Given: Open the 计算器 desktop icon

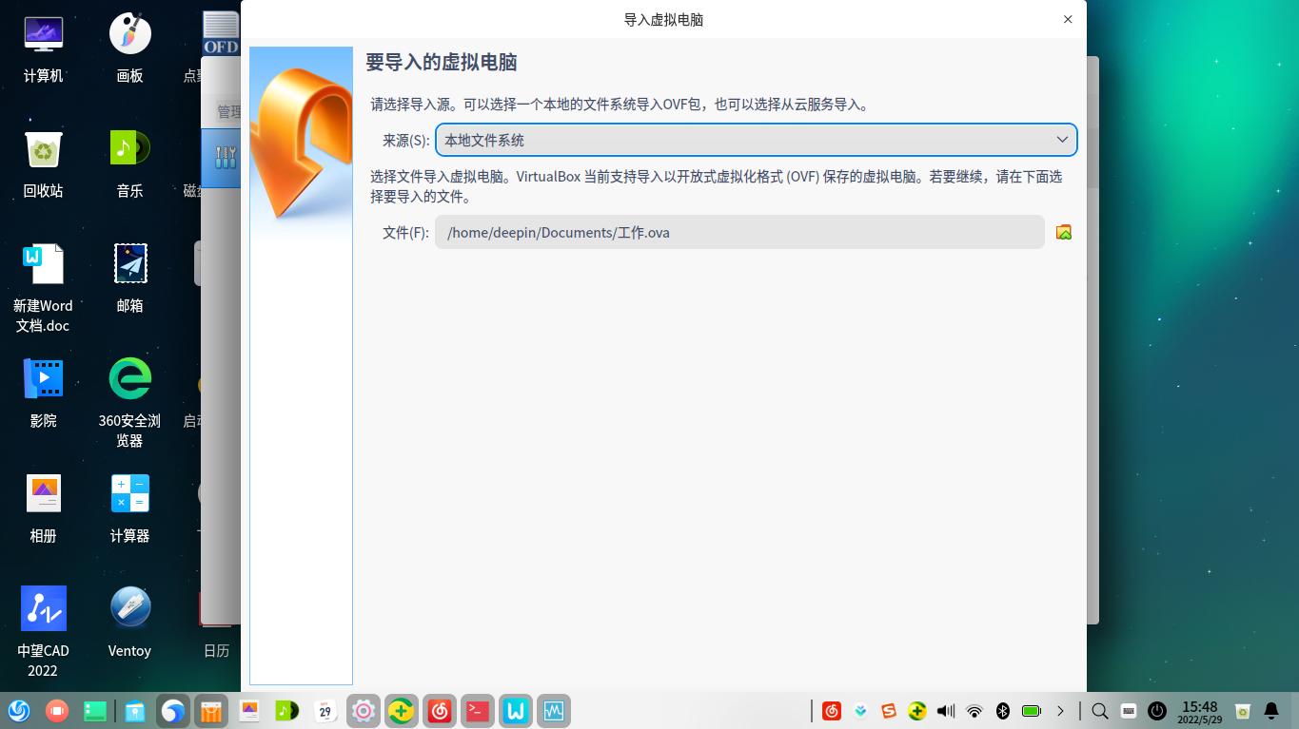Looking at the screenshot, I should (x=129, y=493).
